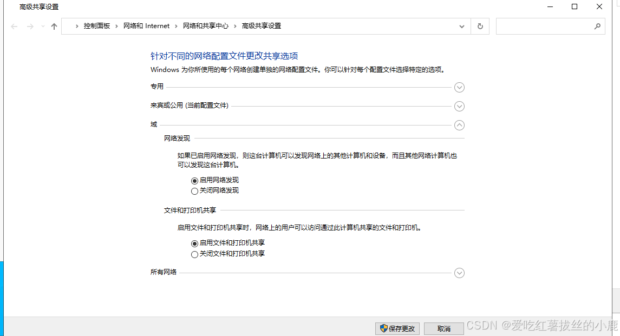Viewport: 620px width, 336px height.
Task: Click the Up one level arrow
Action: [54, 26]
